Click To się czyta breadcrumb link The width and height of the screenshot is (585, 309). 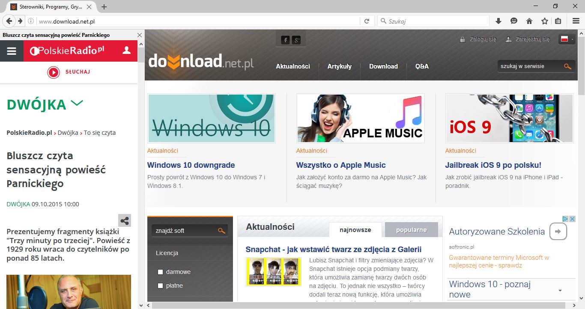tap(100, 133)
